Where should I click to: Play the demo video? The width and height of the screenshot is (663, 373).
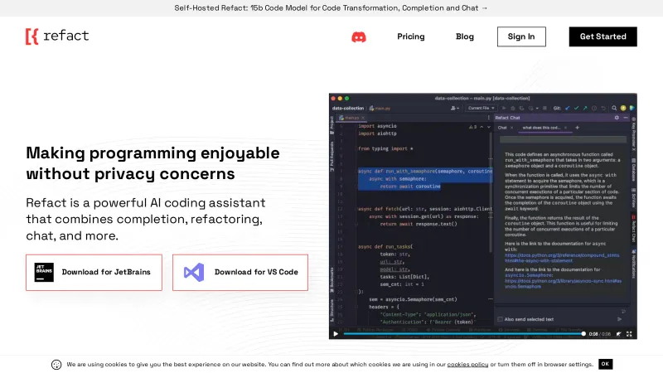[336, 334]
